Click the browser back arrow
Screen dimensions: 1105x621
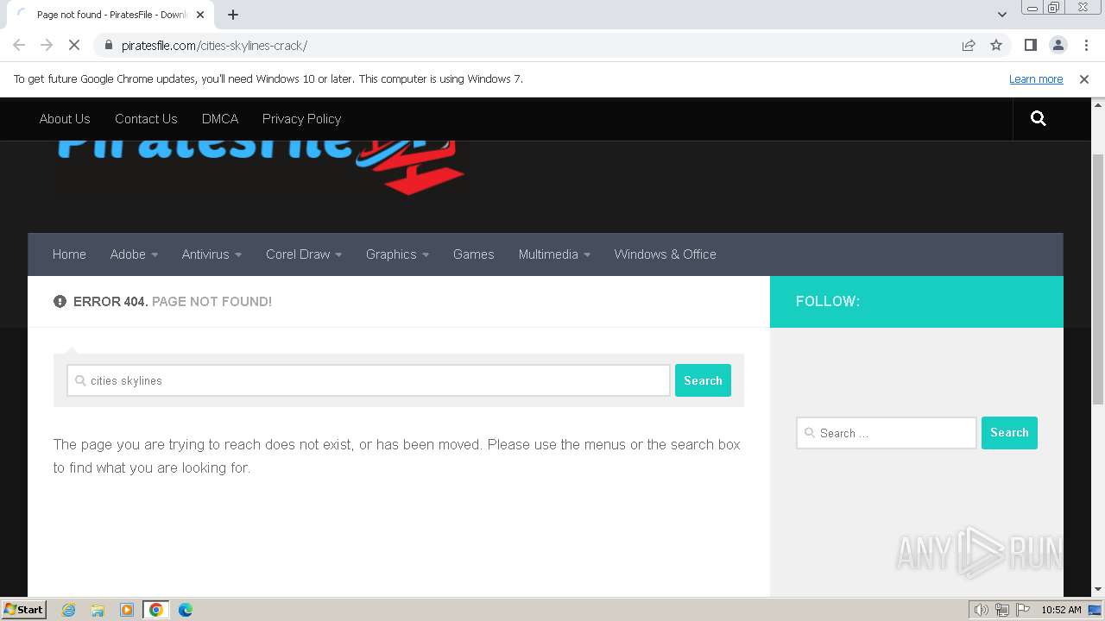(x=19, y=45)
